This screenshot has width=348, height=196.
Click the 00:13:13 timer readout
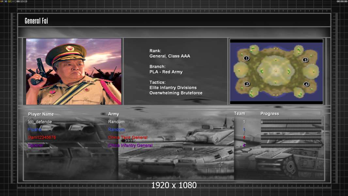tap(22, 1)
